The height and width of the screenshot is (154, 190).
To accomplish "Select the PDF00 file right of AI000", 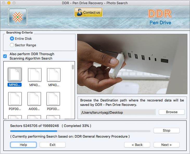I will coord(53,99).
